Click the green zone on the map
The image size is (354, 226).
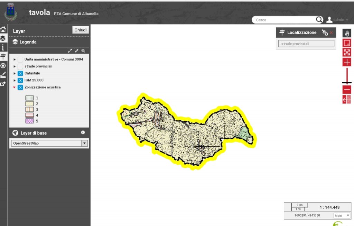(243, 133)
